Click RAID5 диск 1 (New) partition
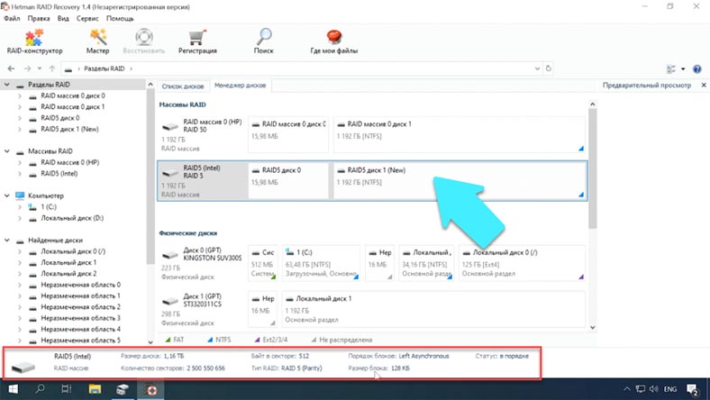The height and width of the screenshot is (400, 710). coord(460,180)
